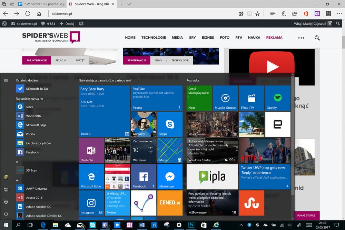The width and height of the screenshot is (345, 230).
Task: Open Windows Central news tile
Action: 212,150
